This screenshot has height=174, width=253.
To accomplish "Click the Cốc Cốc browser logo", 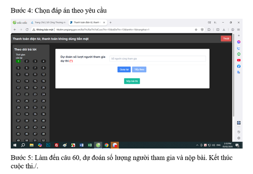I will point(18,23).
